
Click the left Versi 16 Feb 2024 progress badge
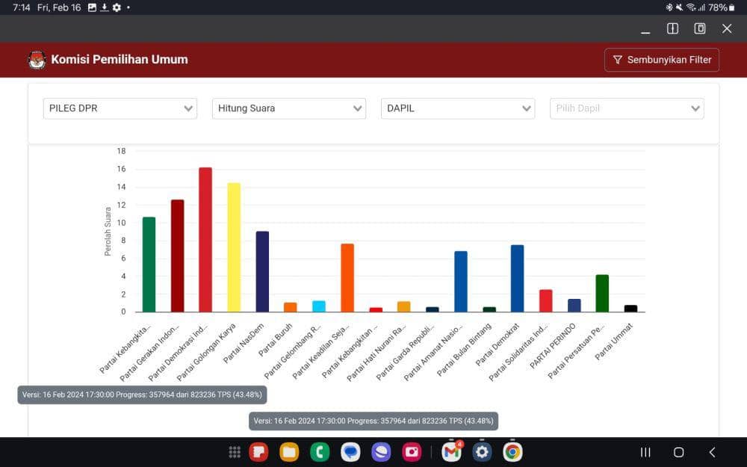click(x=142, y=395)
